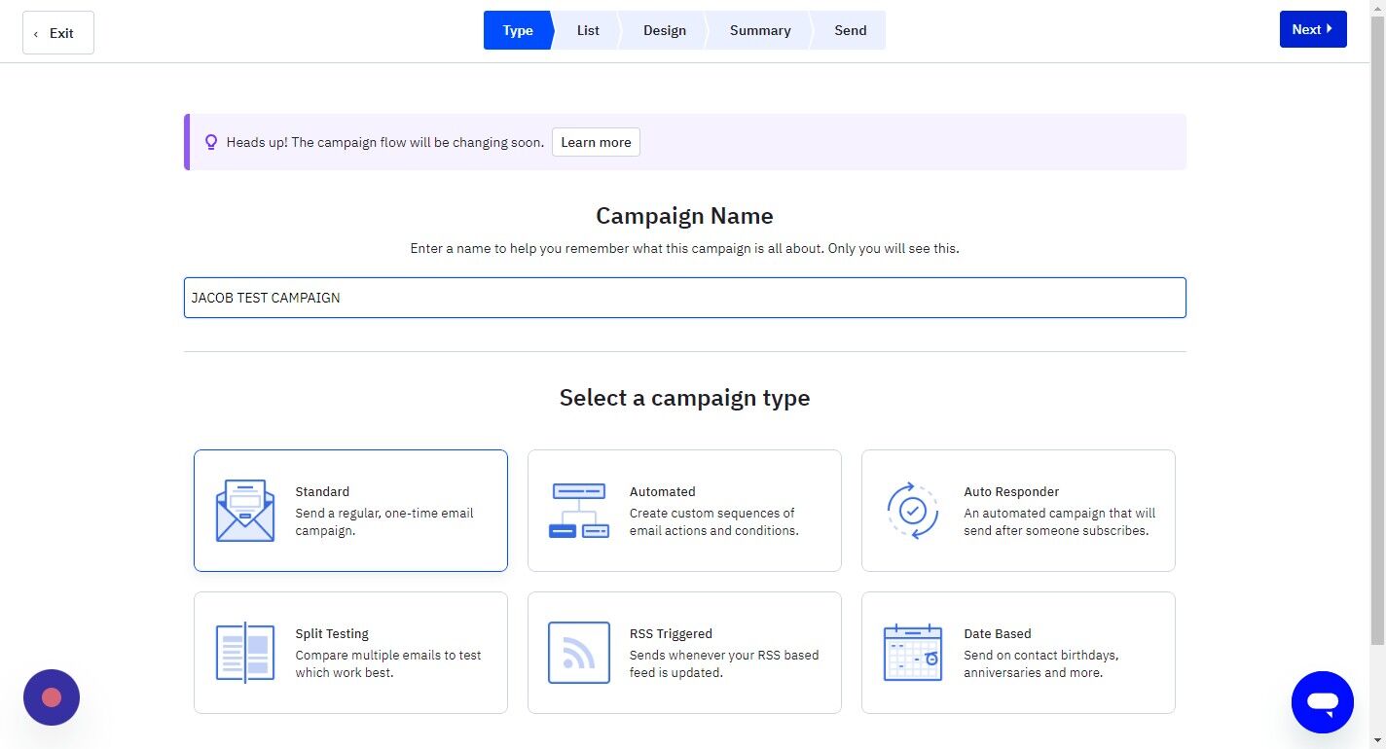
Task: Click the Automated sequences icon
Action: (578, 510)
